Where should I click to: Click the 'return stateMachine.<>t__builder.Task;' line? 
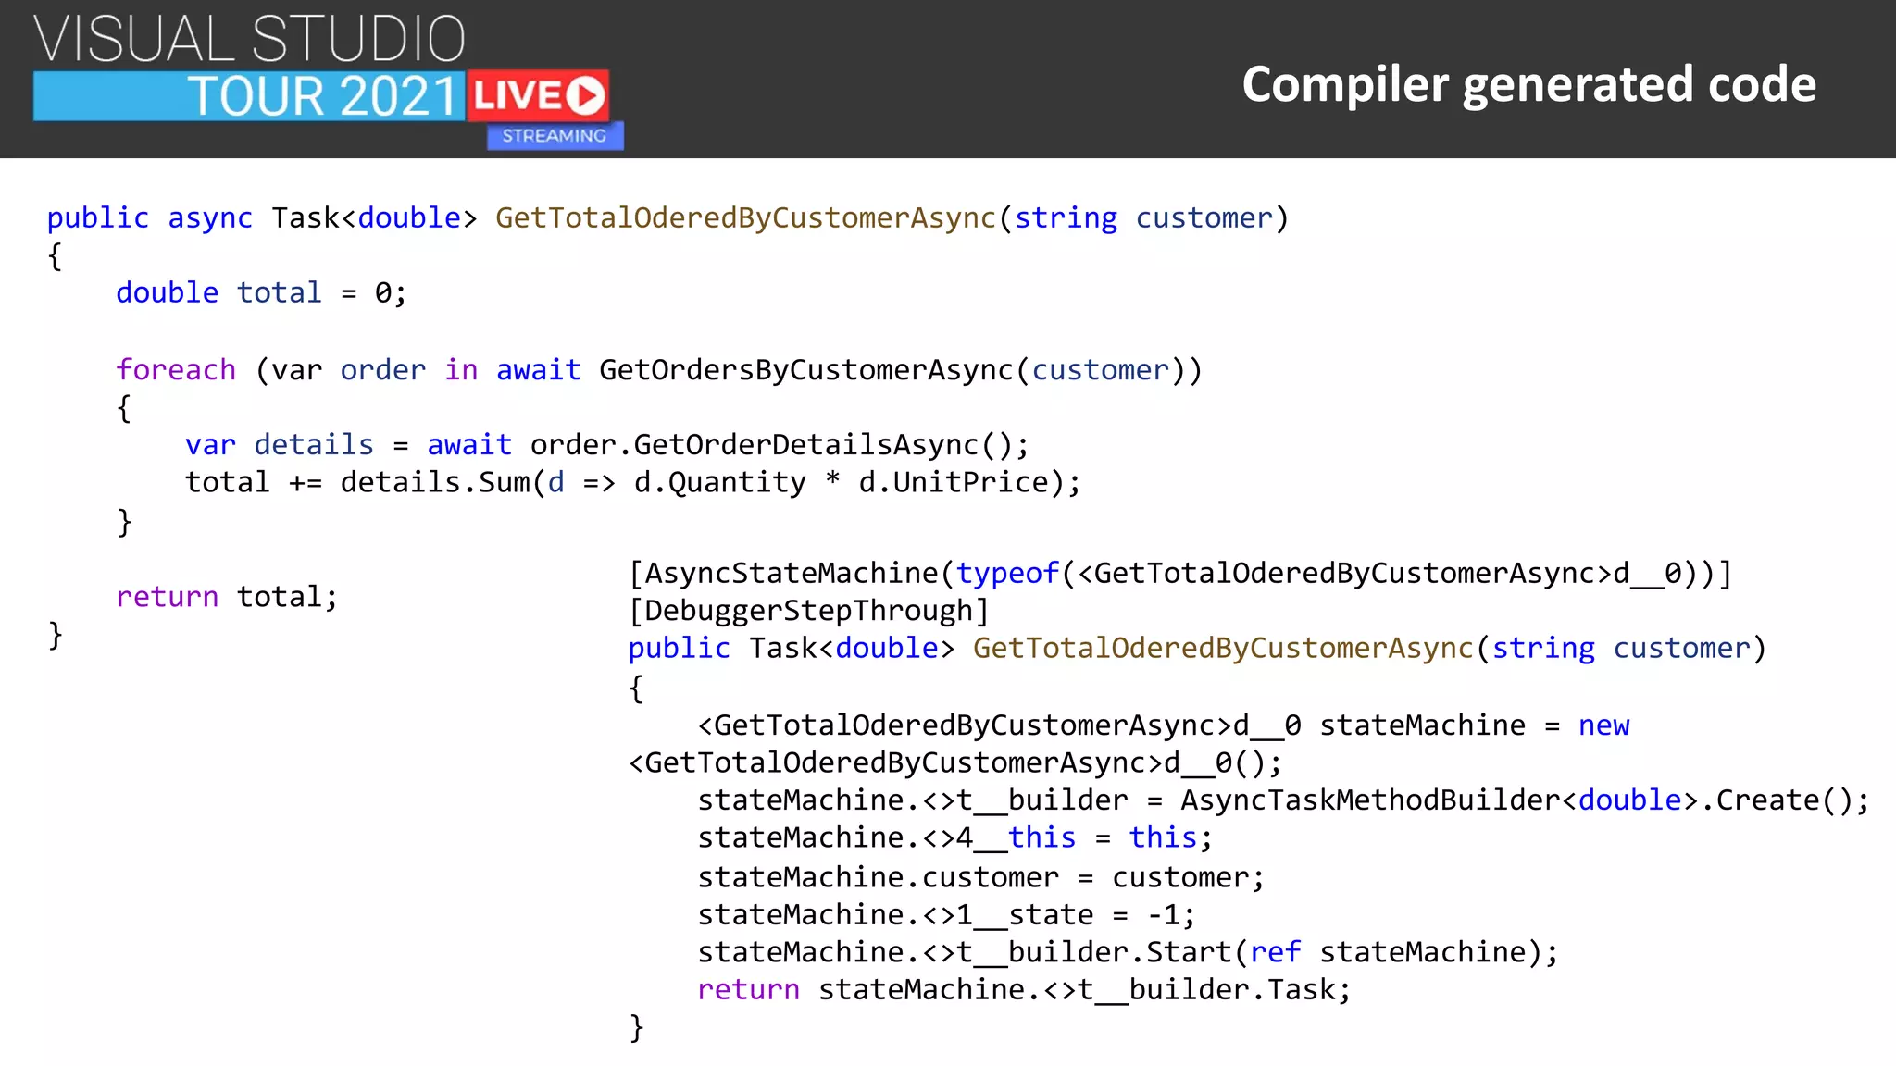1024,990
